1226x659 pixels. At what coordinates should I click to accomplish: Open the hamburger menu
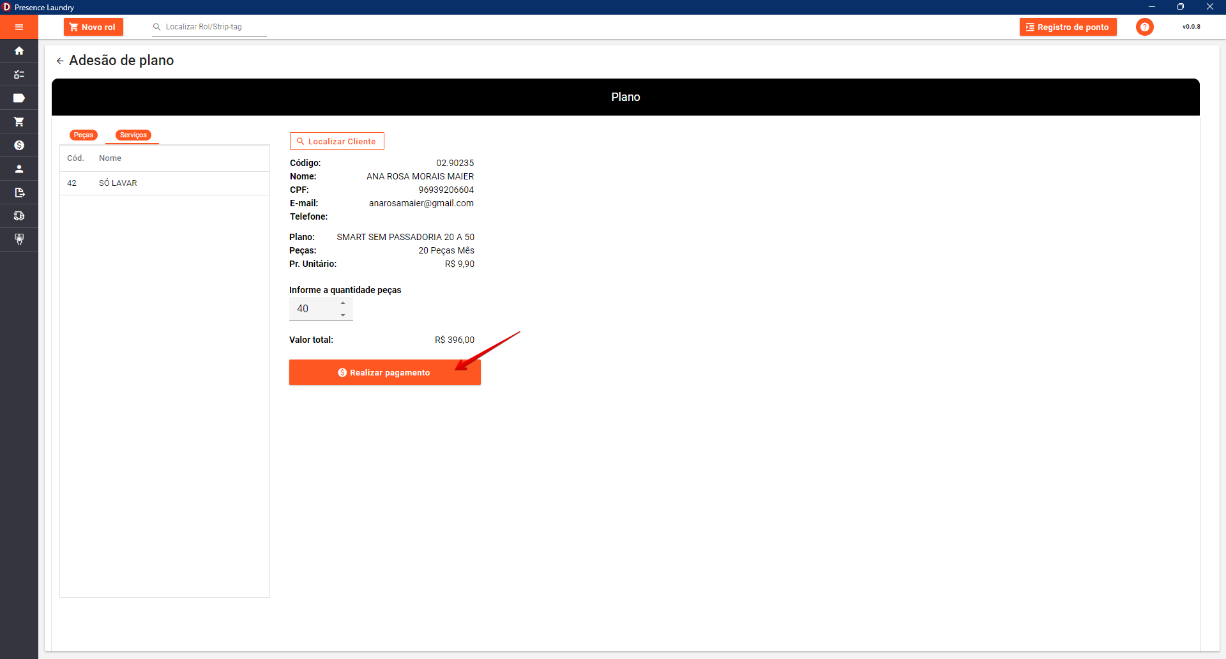click(19, 27)
